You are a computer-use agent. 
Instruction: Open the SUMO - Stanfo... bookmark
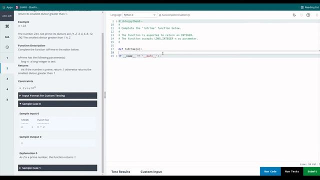[x=27, y=7]
